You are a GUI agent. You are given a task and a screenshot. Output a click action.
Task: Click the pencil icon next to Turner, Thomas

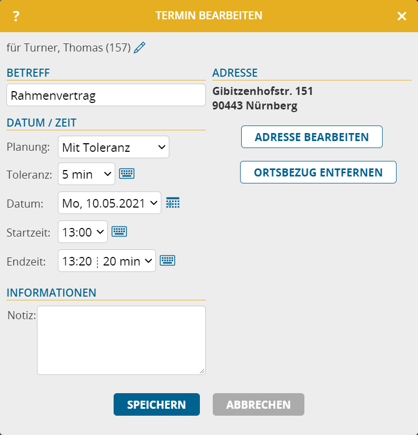[x=139, y=48]
